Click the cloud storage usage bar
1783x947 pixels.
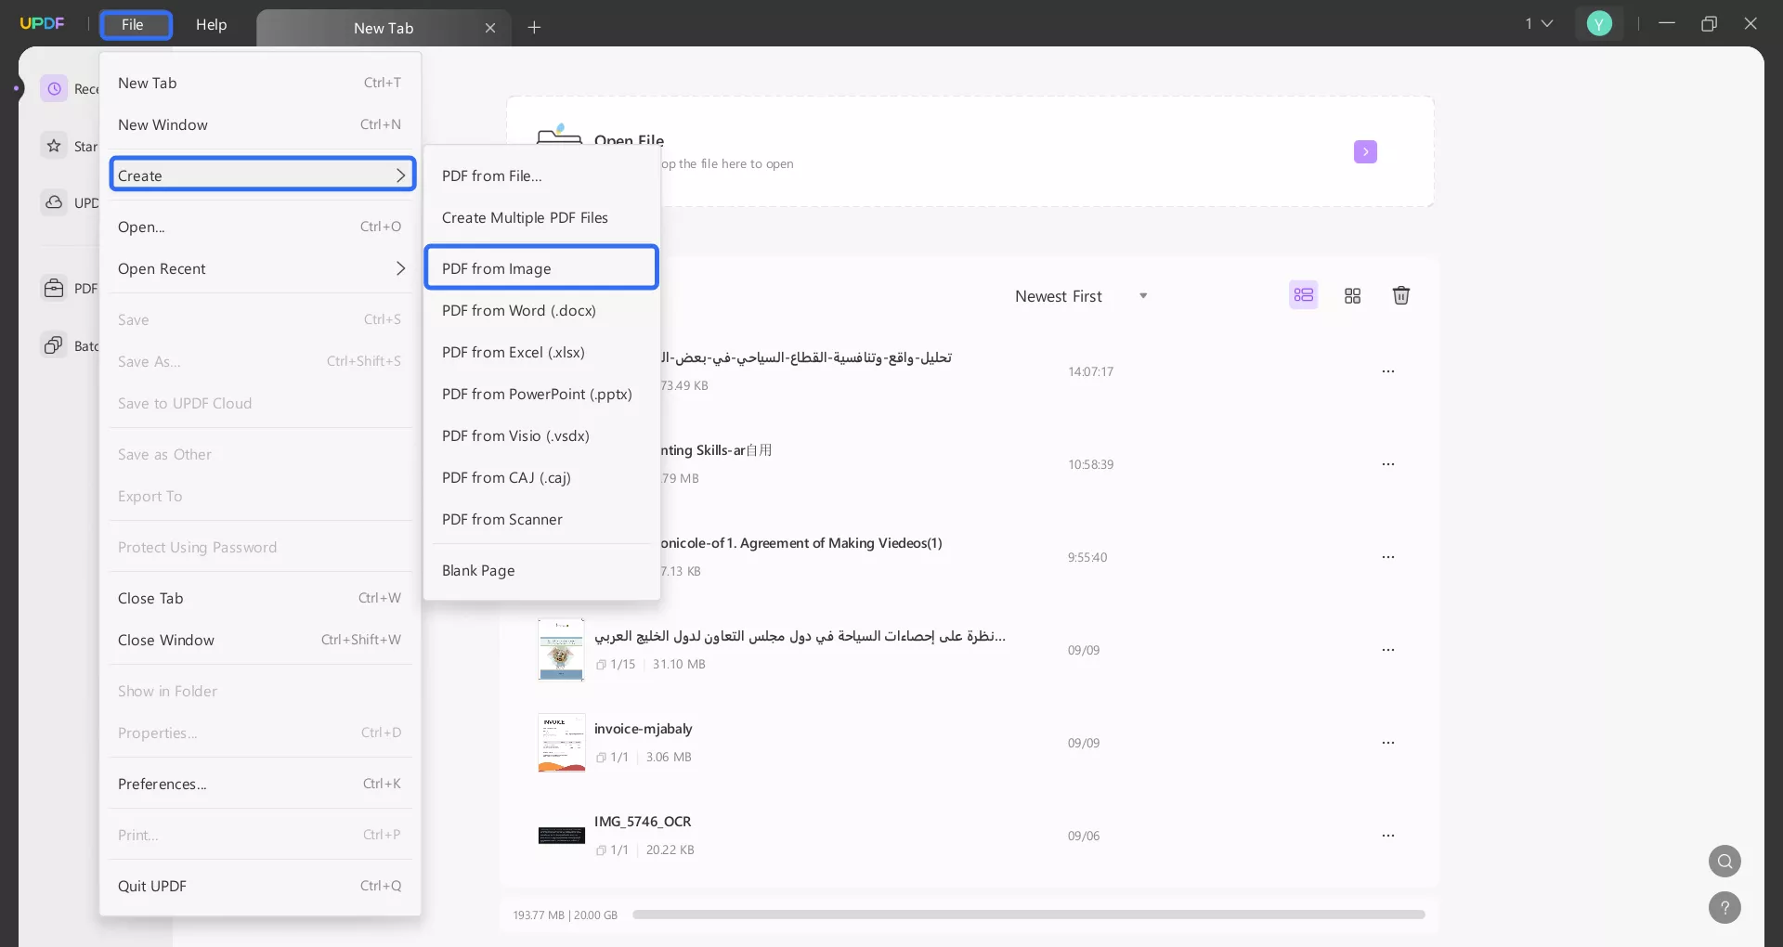pyautogui.click(x=1029, y=915)
